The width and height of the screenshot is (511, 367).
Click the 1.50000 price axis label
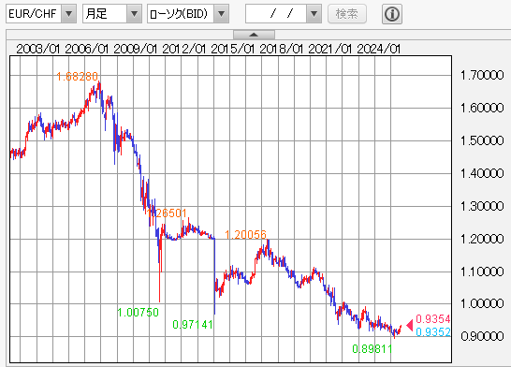pyautogui.click(x=482, y=140)
